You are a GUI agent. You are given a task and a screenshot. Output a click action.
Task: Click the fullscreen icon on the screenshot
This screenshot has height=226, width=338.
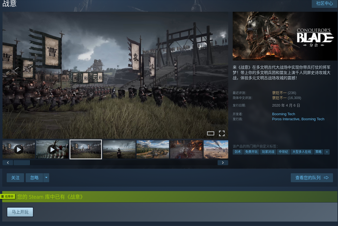pyautogui.click(x=222, y=133)
